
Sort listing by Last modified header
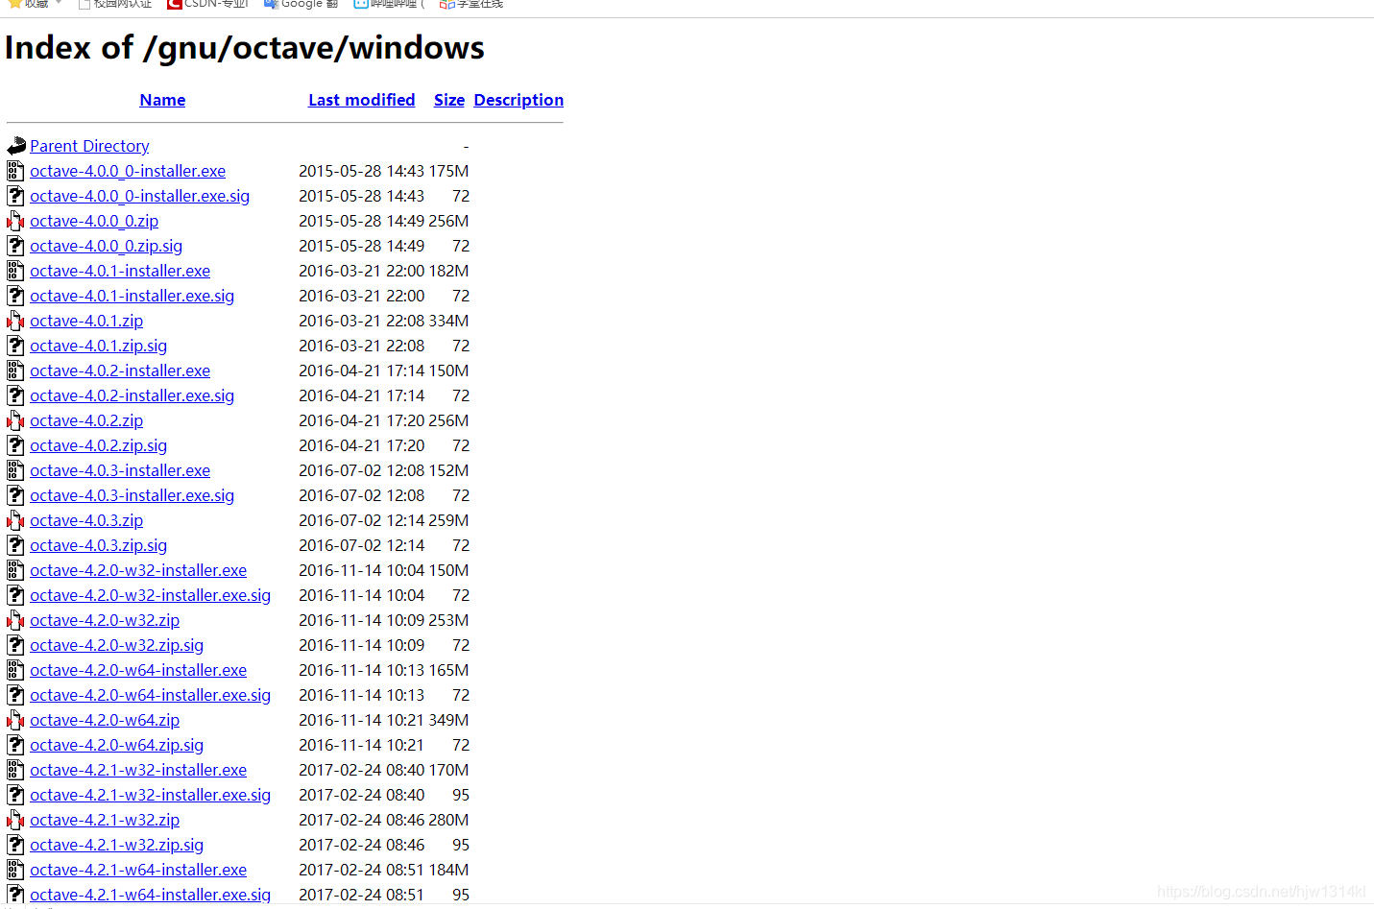362,100
